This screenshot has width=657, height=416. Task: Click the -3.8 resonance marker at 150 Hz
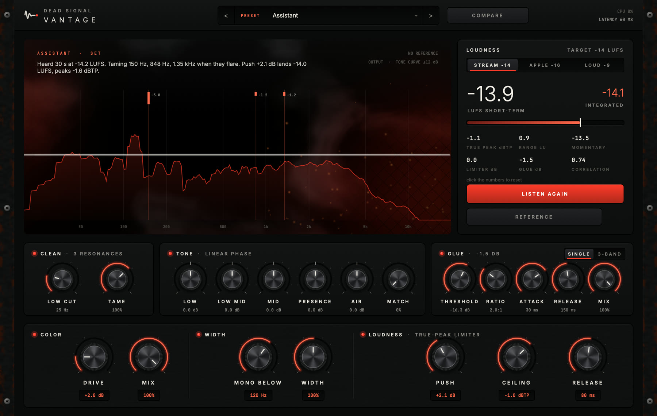(149, 98)
